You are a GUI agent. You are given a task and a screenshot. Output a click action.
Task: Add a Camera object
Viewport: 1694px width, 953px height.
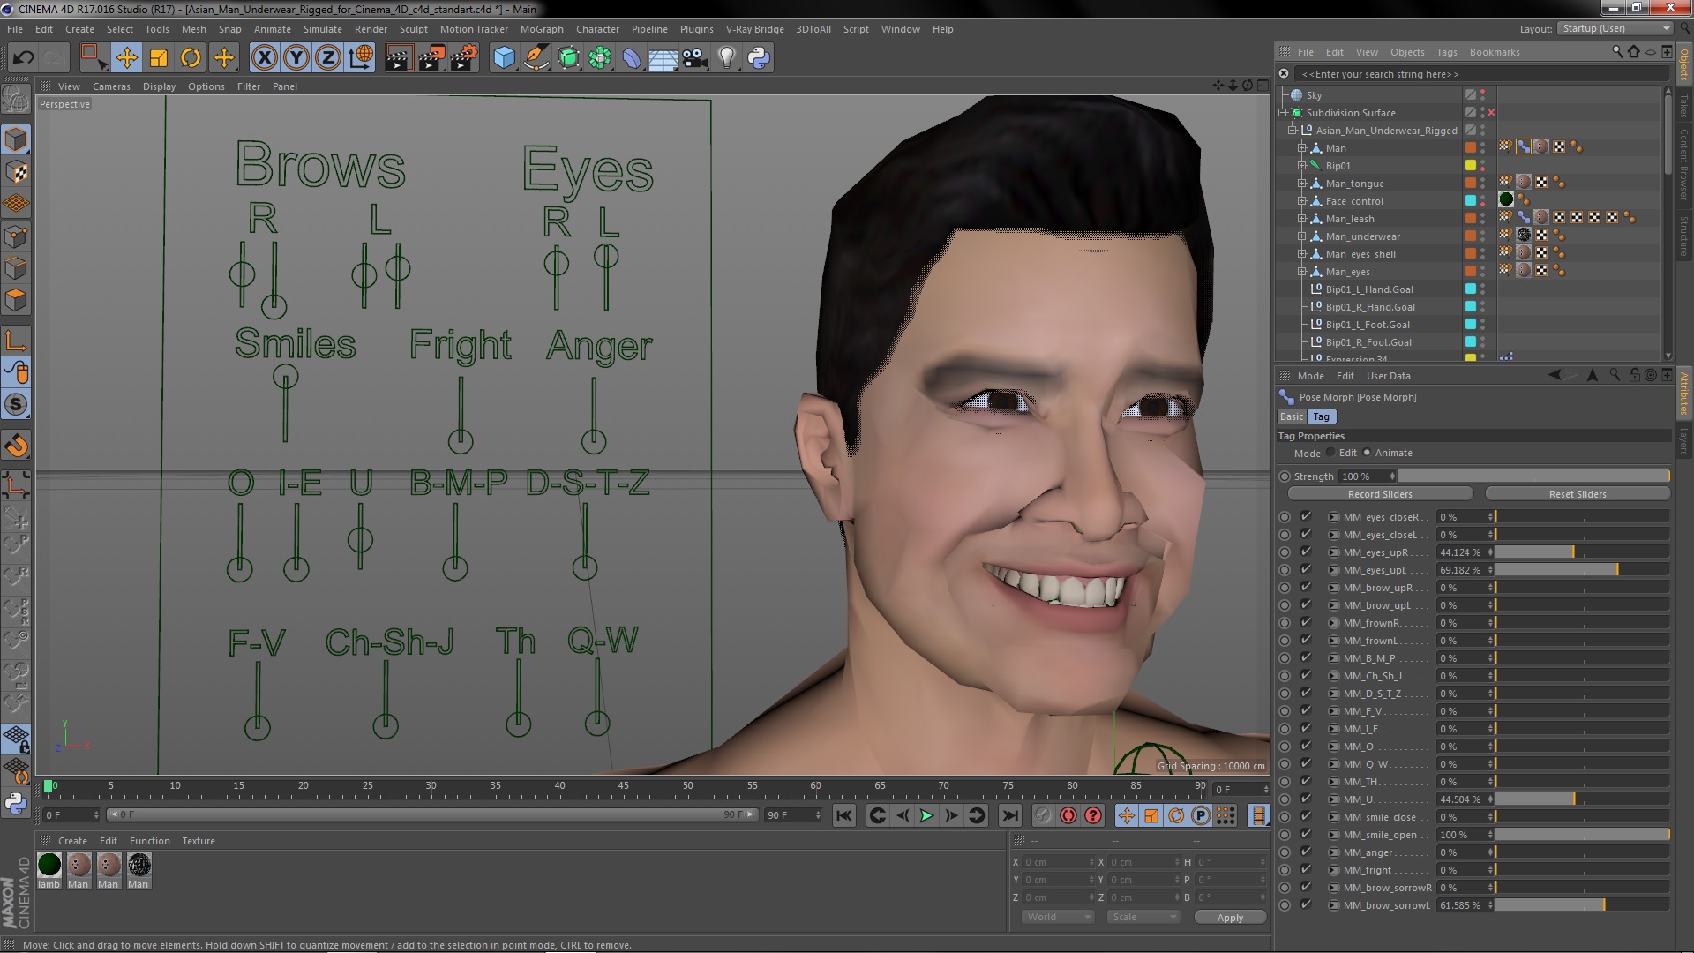coord(695,58)
